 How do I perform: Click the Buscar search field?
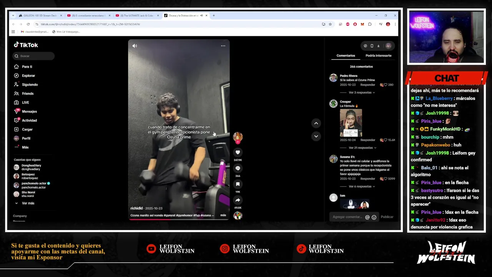34,56
